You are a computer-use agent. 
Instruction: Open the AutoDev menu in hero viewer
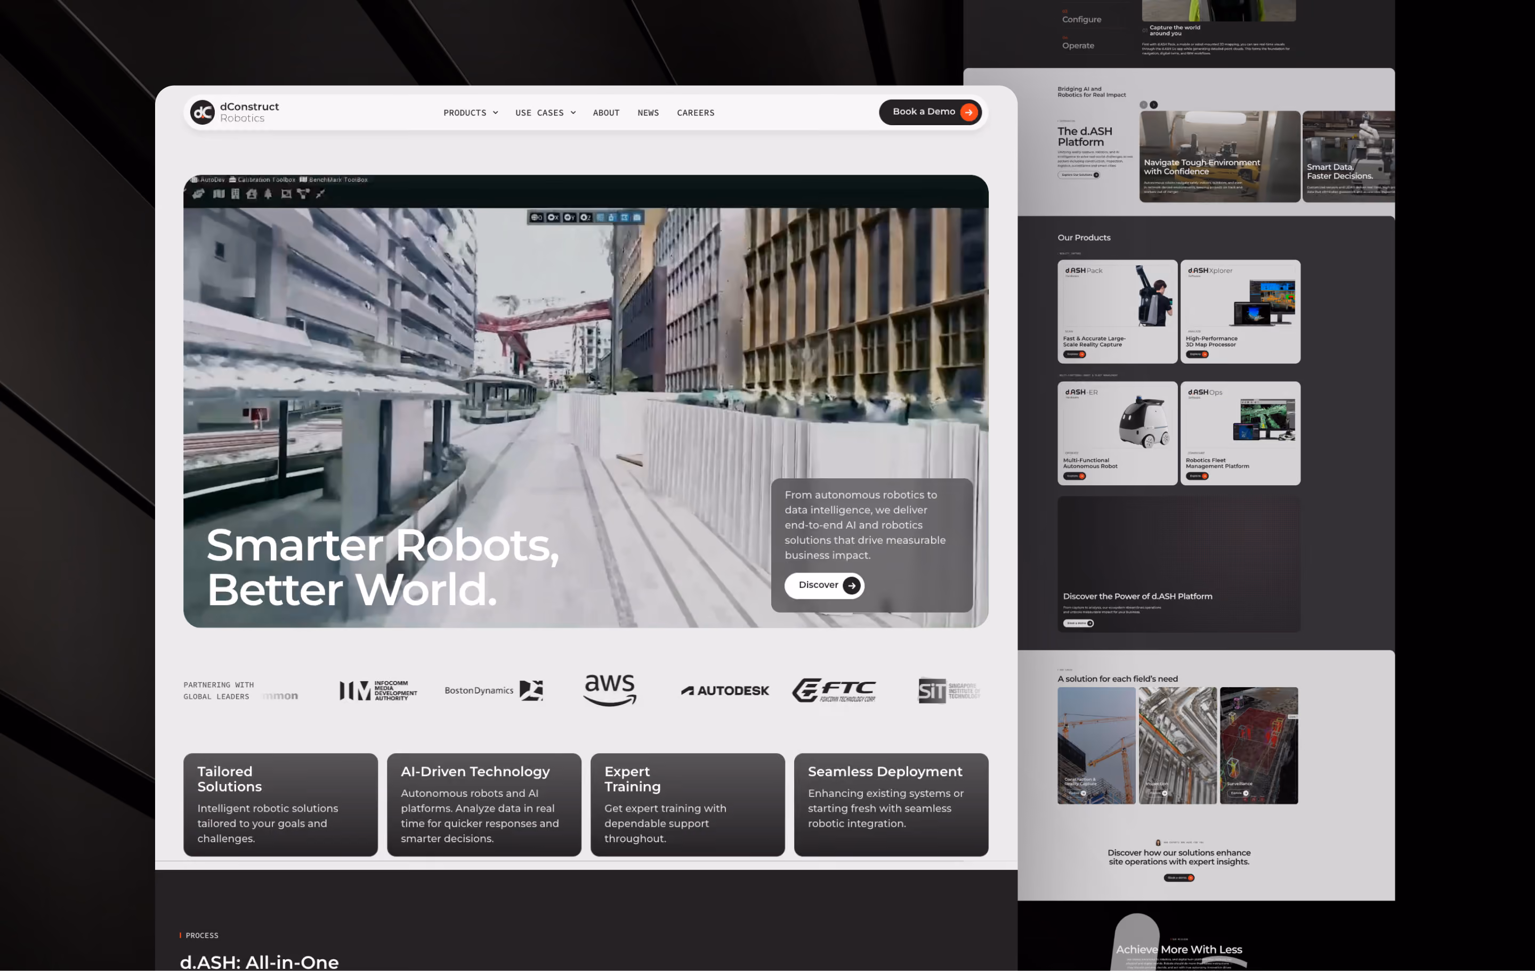pos(208,179)
